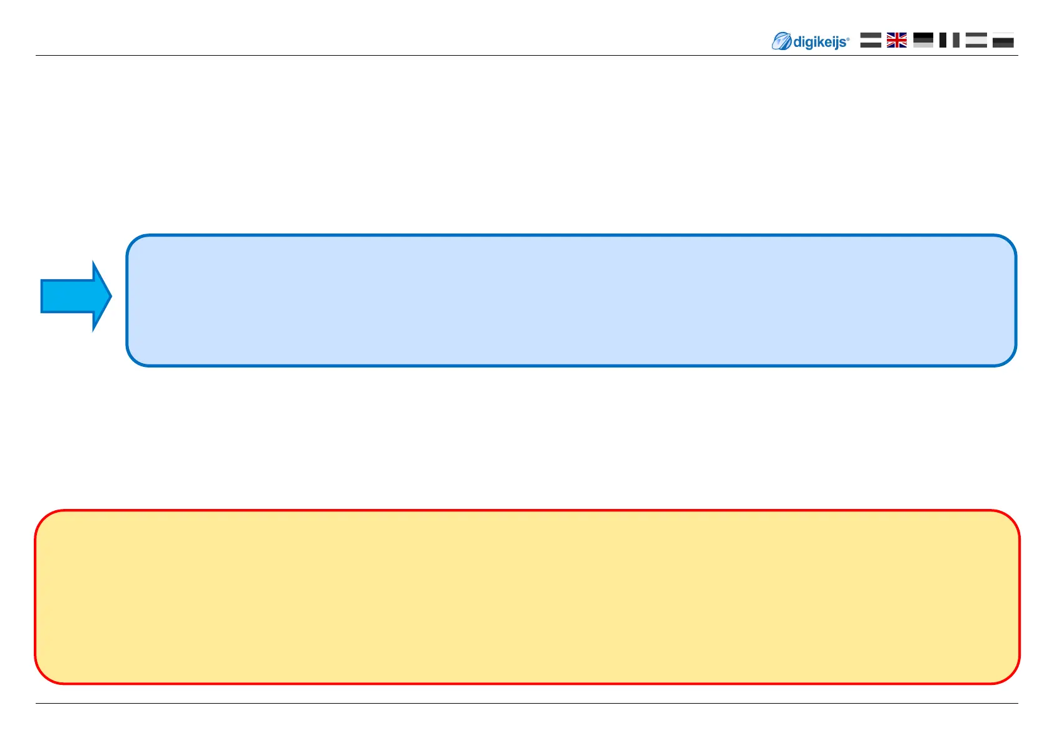Image resolution: width=1054 pixels, height=745 pixels.
Task: Click the empty white space above the blue box
Action: 527,144
